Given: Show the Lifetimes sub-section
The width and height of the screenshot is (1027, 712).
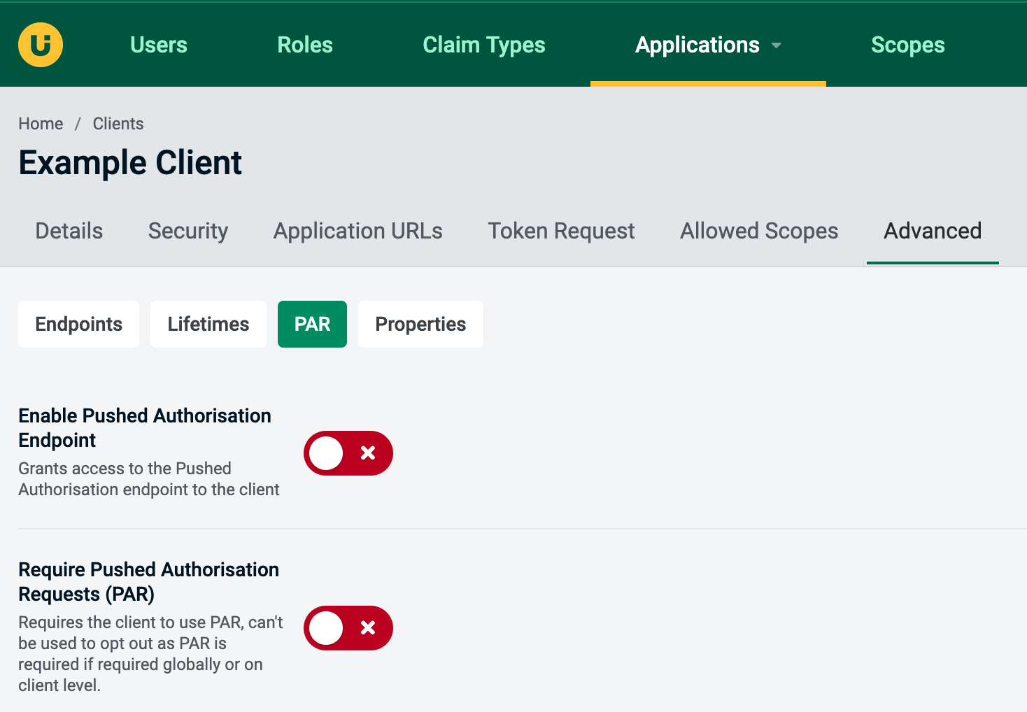Looking at the screenshot, I should (x=208, y=324).
